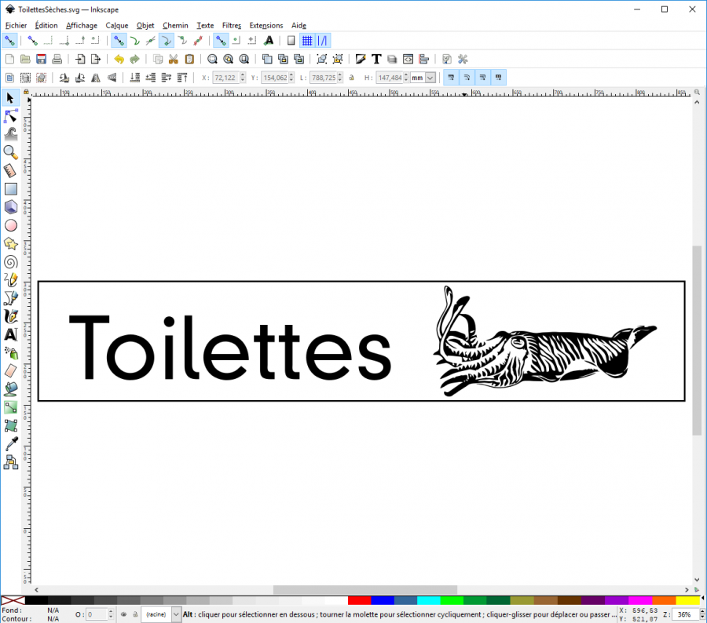Activate the Text tool

(10, 334)
